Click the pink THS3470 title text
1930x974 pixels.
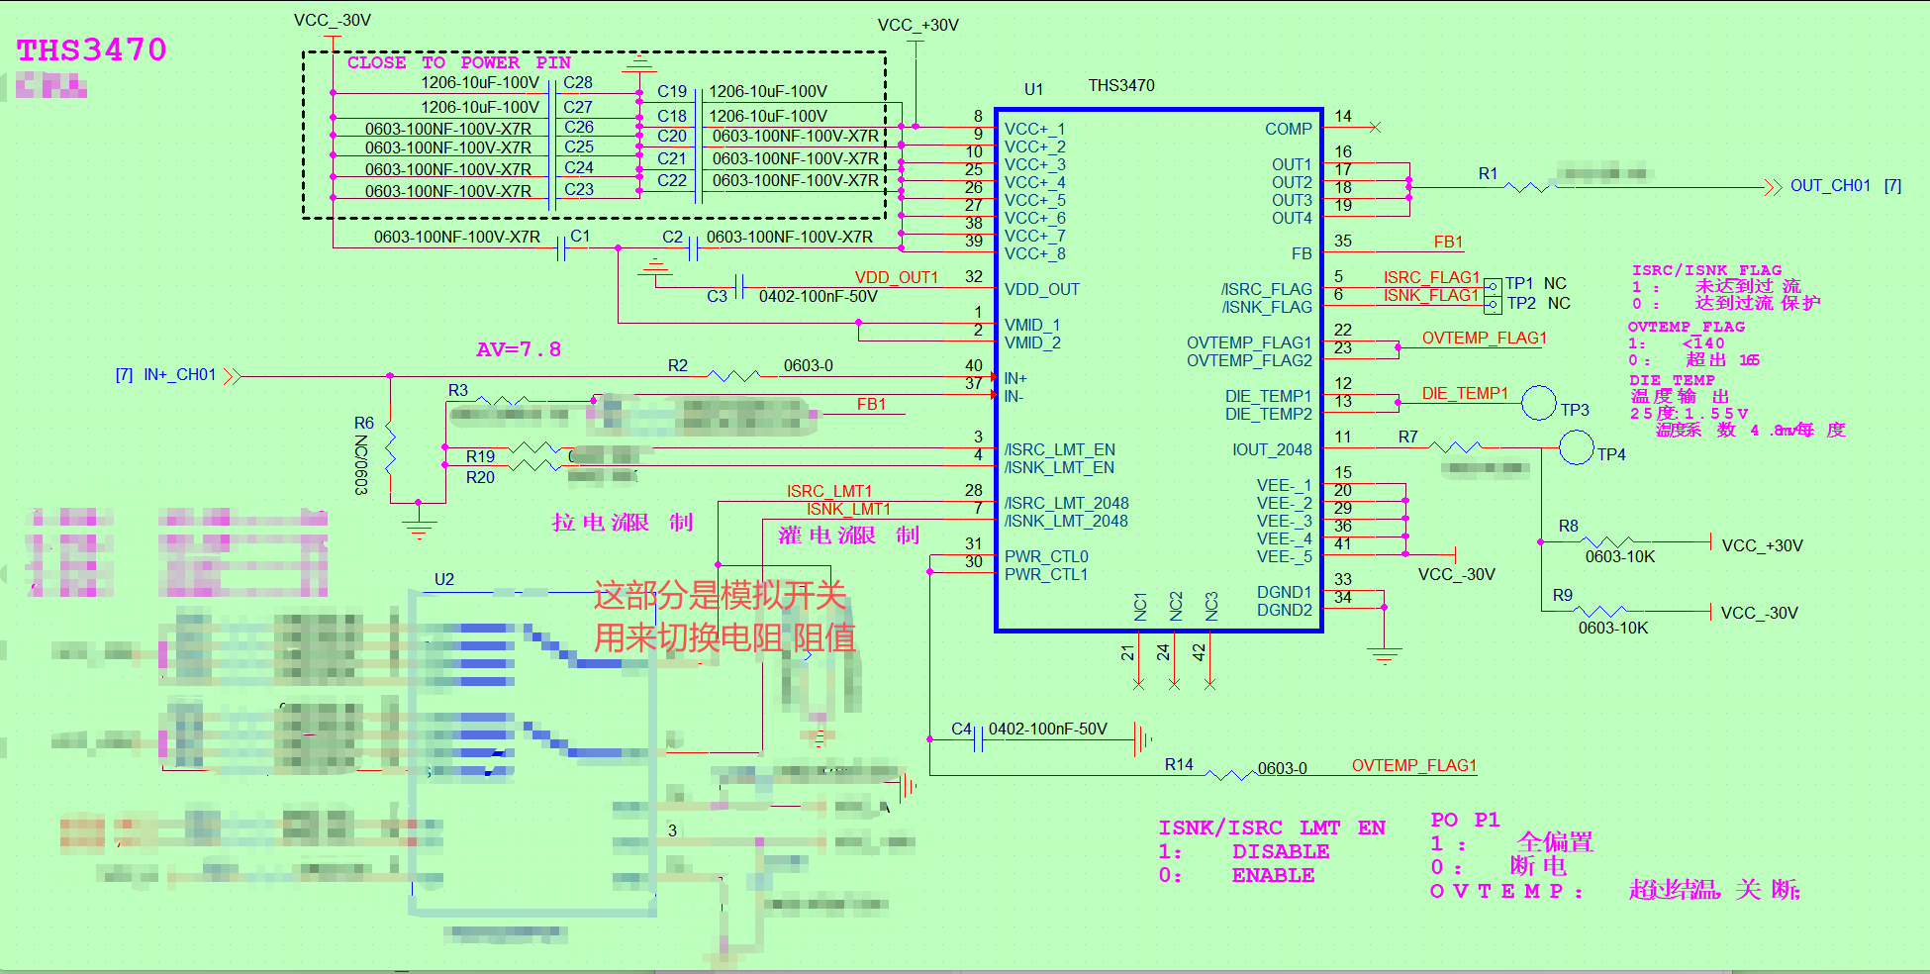click(x=91, y=49)
